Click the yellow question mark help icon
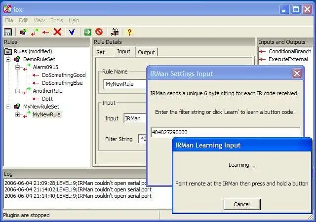Screen dimensions: 316x222 pos(129,32)
